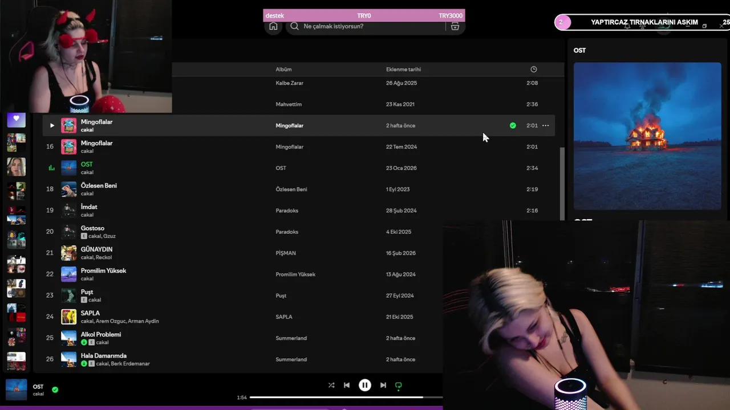Screen dimensions: 730x410
Task: Sort tracks by the duration clock icon
Action: coord(534,69)
